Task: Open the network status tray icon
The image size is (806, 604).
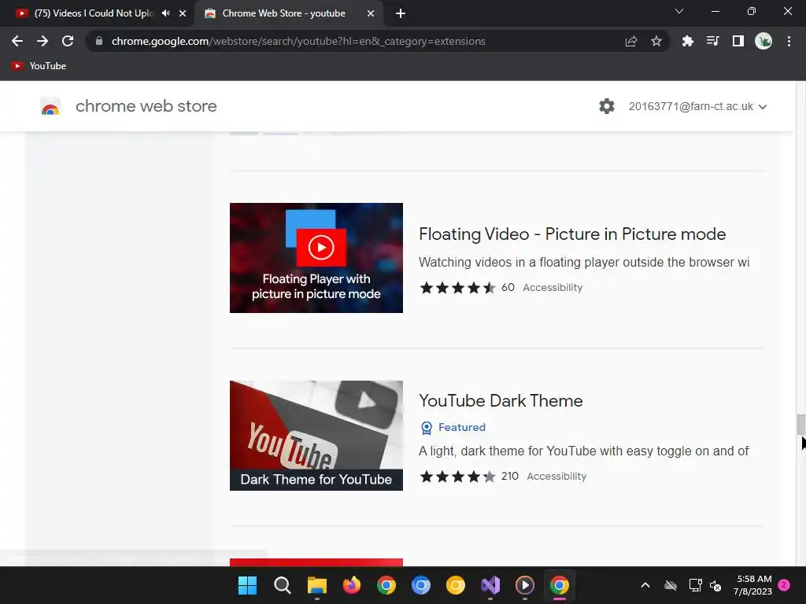Action: tap(695, 585)
